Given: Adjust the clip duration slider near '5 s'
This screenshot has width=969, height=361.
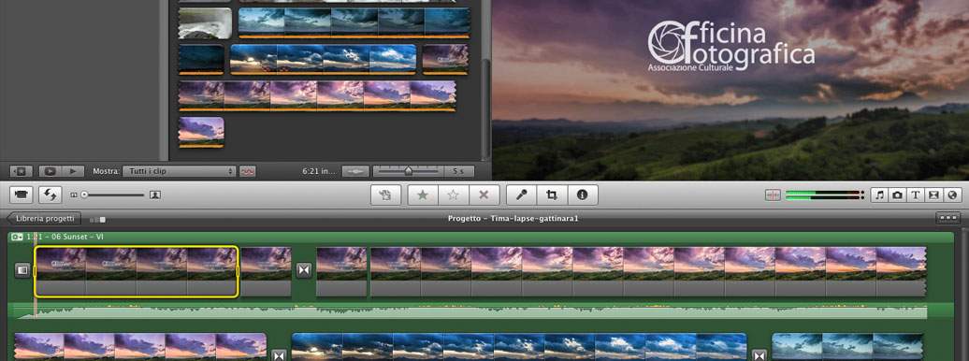Looking at the screenshot, I should click(x=408, y=170).
